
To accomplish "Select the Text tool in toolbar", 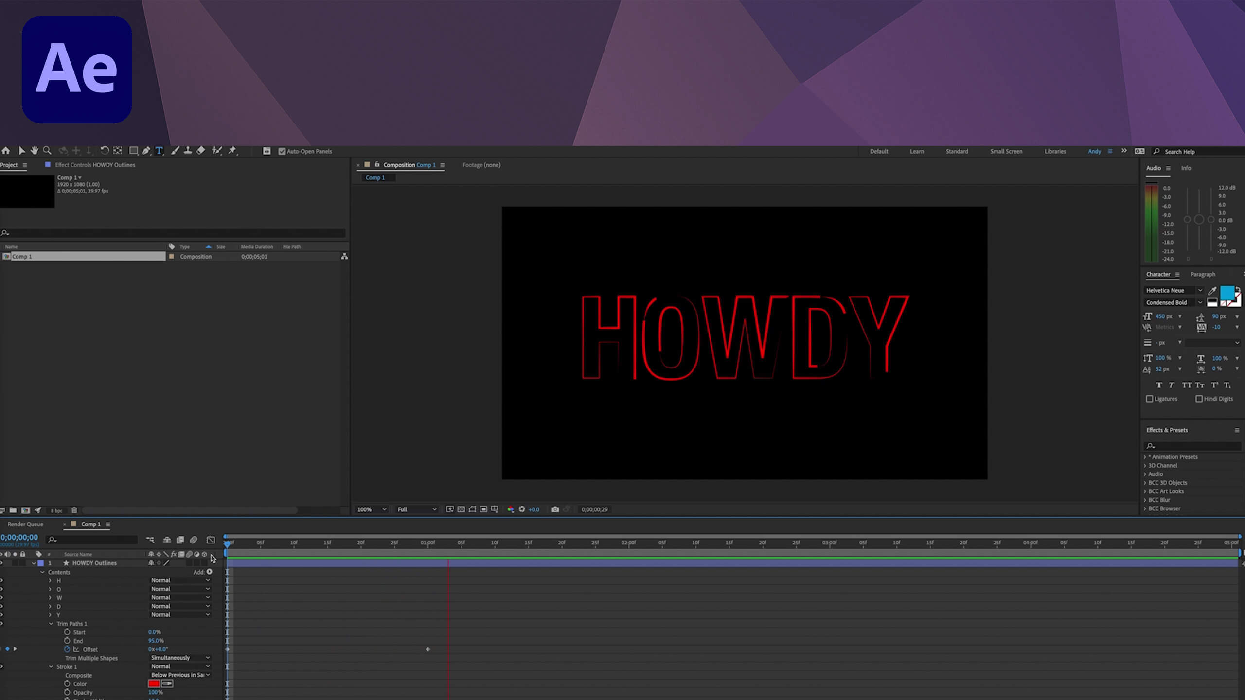I will coord(160,151).
